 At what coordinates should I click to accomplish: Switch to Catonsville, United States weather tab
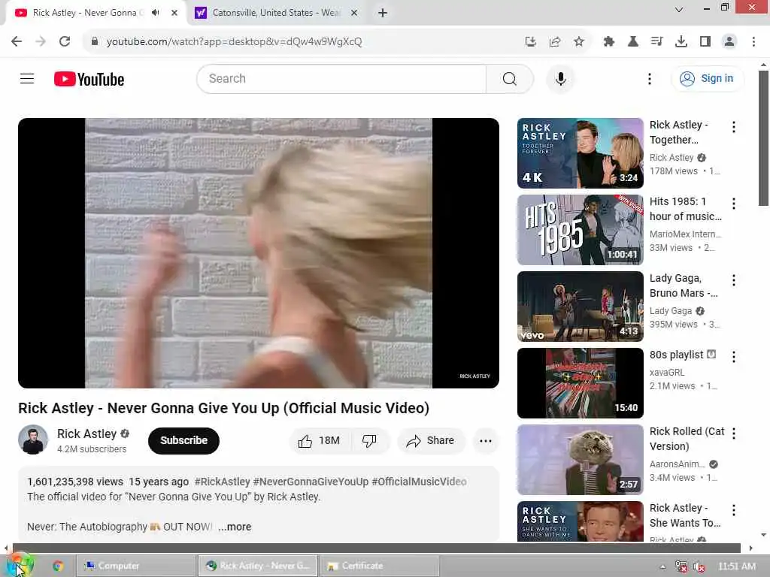277,13
